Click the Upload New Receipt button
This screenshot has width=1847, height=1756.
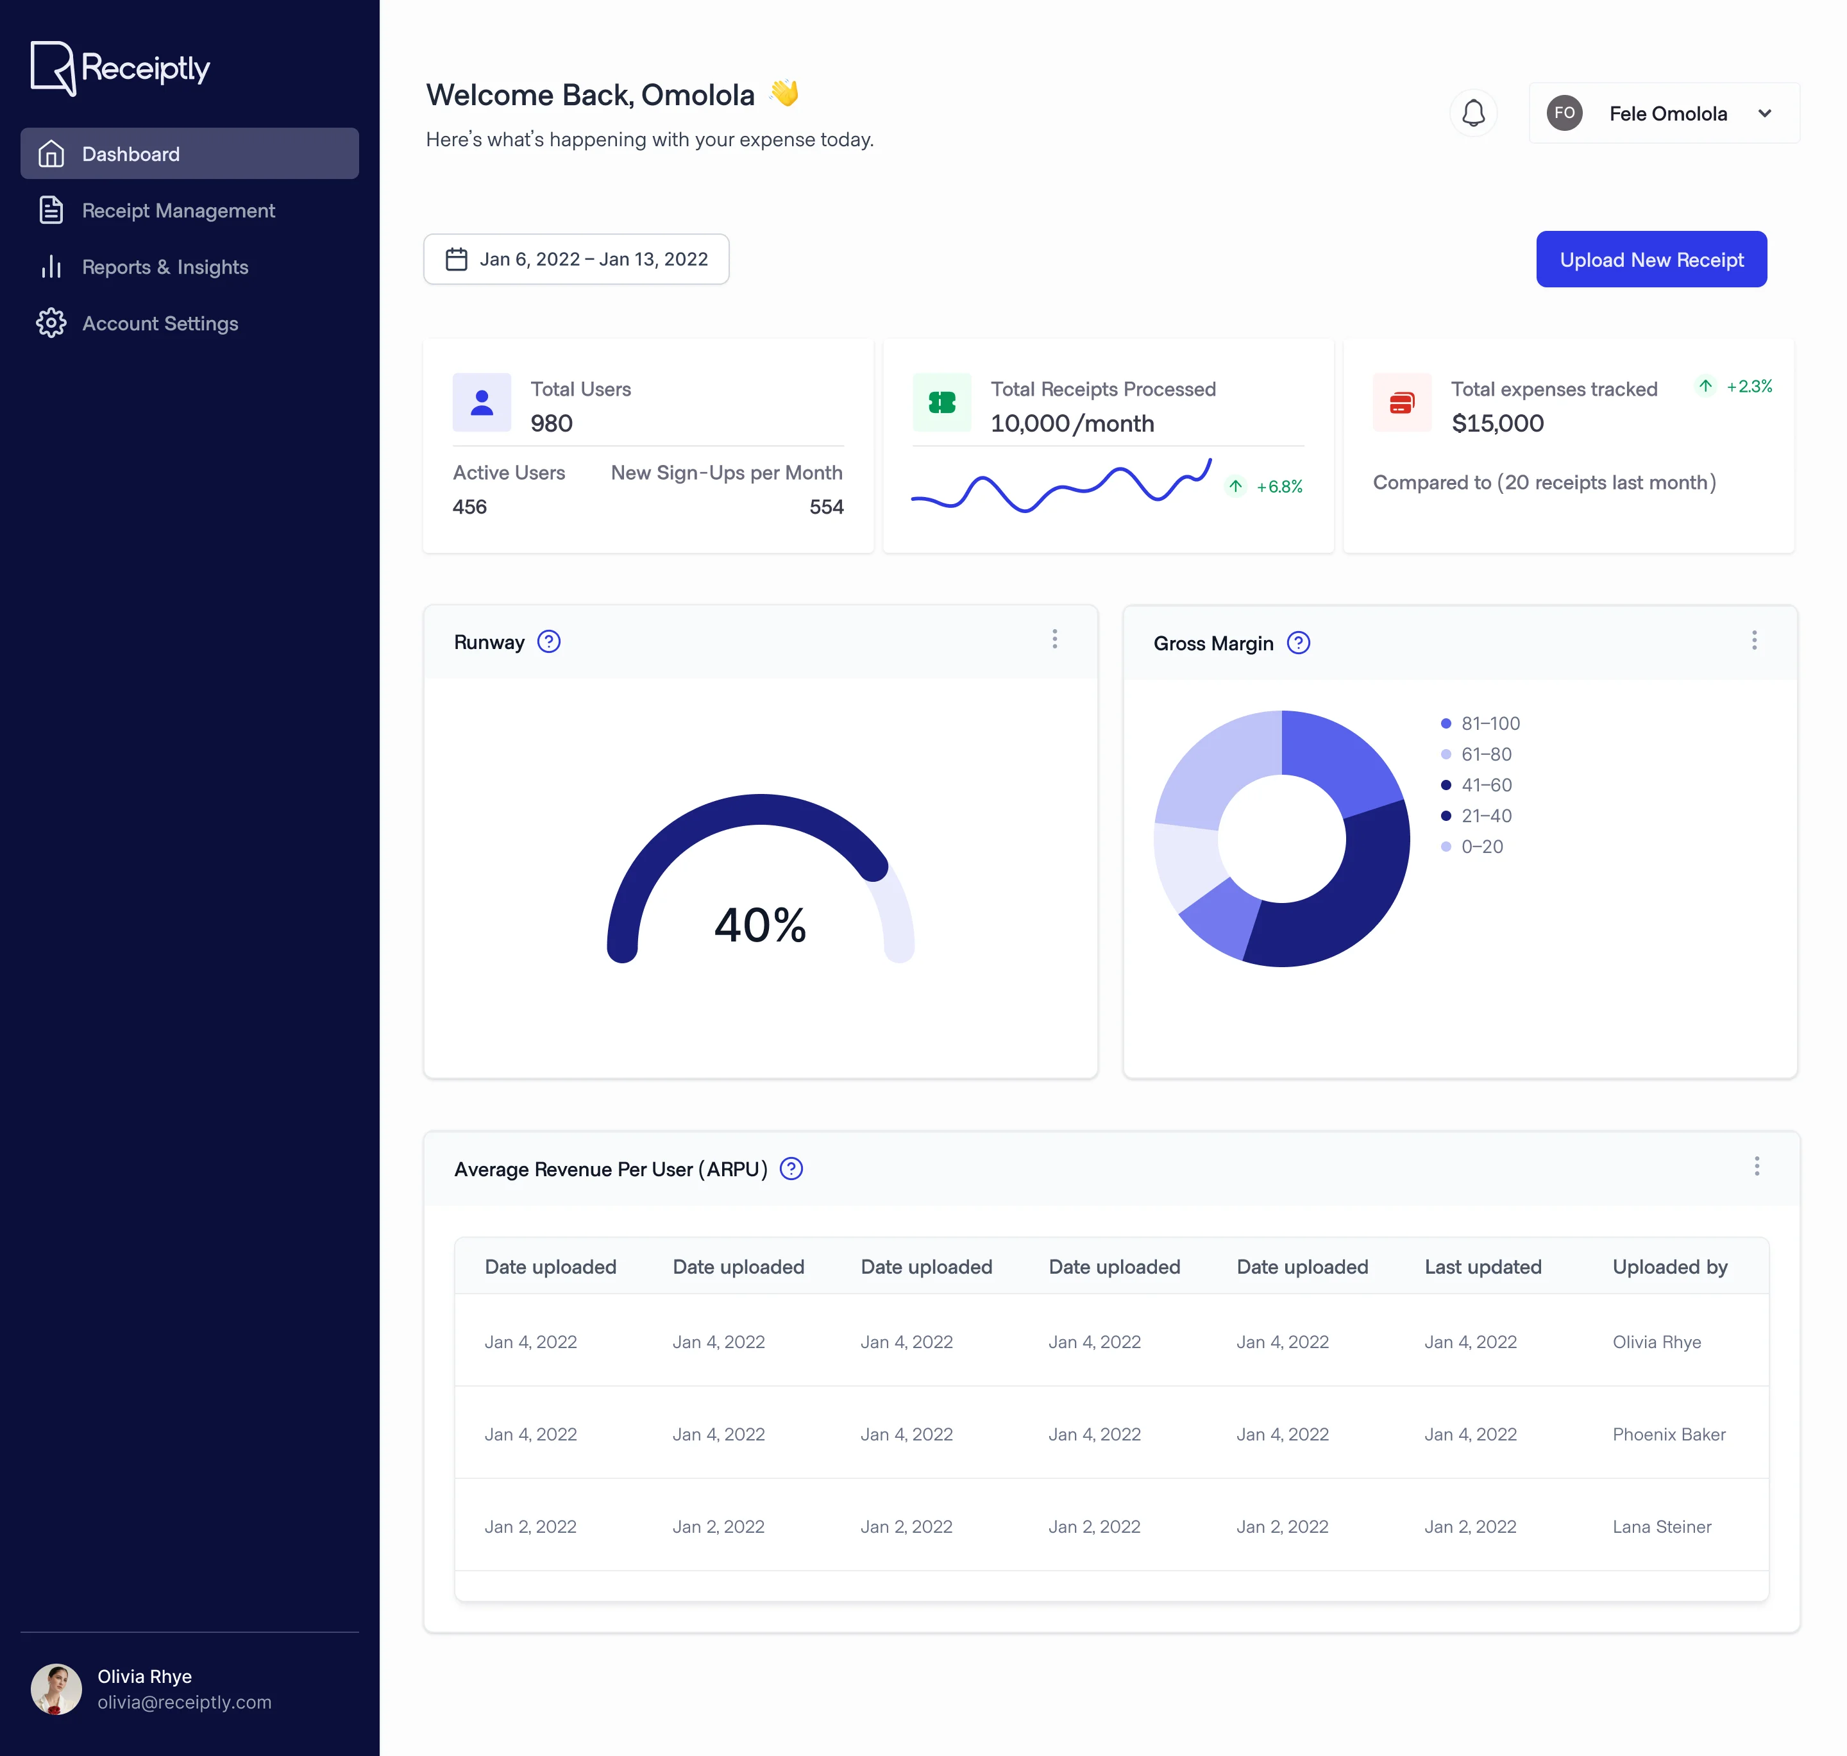click(x=1650, y=259)
